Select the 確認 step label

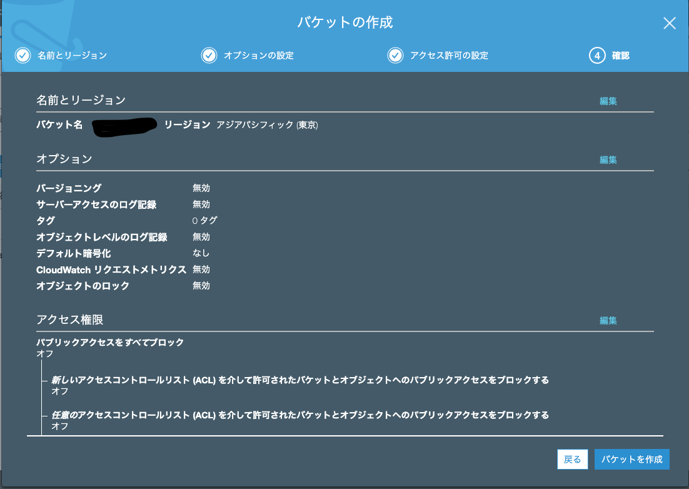click(622, 56)
